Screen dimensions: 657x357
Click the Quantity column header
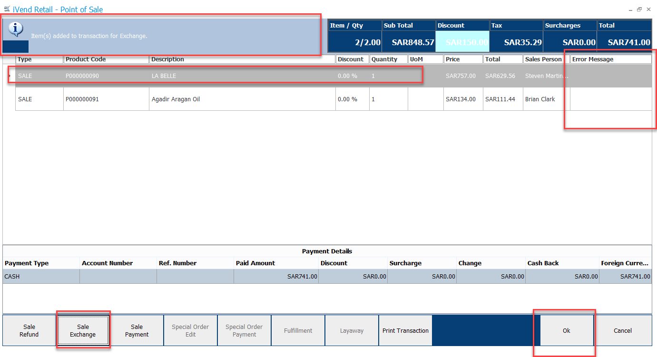(388, 59)
